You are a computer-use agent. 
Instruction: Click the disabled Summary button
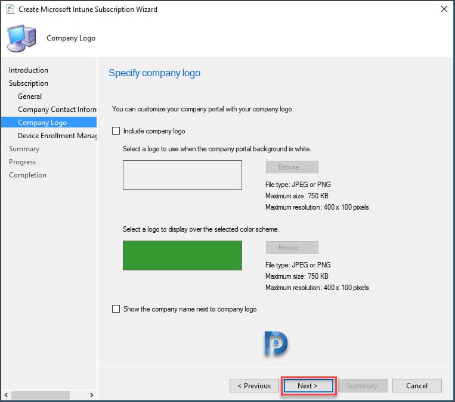[363, 386]
